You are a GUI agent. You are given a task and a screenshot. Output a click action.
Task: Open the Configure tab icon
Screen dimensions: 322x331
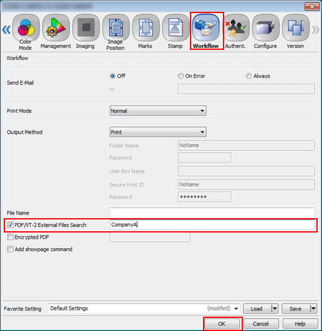[x=266, y=28]
